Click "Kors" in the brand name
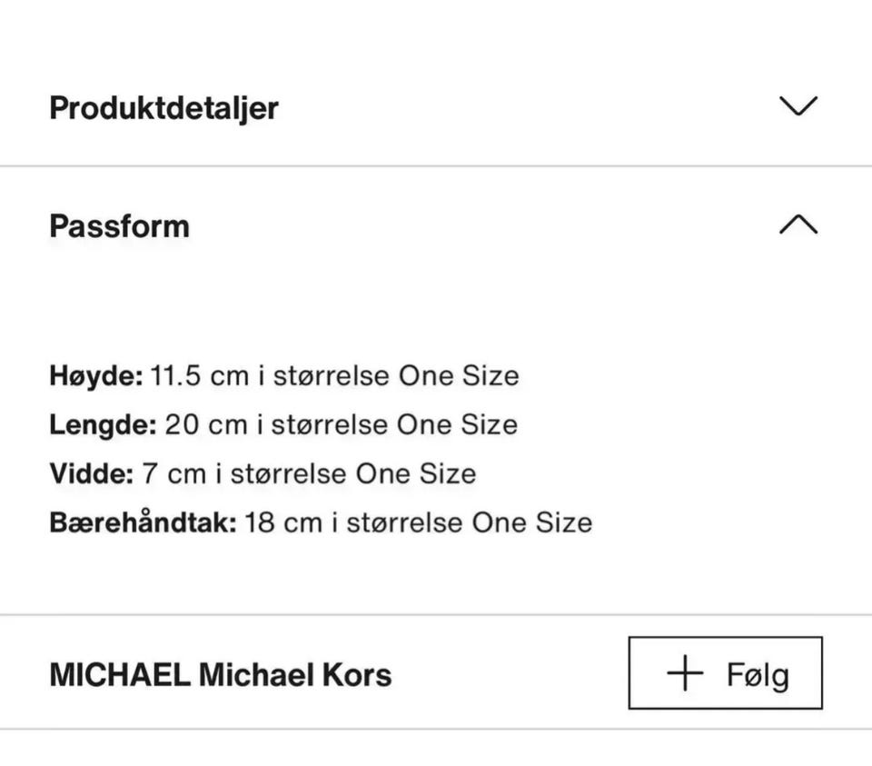872x766 pixels. [x=356, y=675]
